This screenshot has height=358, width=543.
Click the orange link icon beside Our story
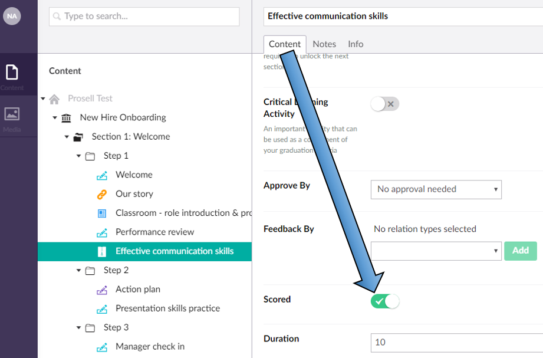pyautogui.click(x=101, y=193)
